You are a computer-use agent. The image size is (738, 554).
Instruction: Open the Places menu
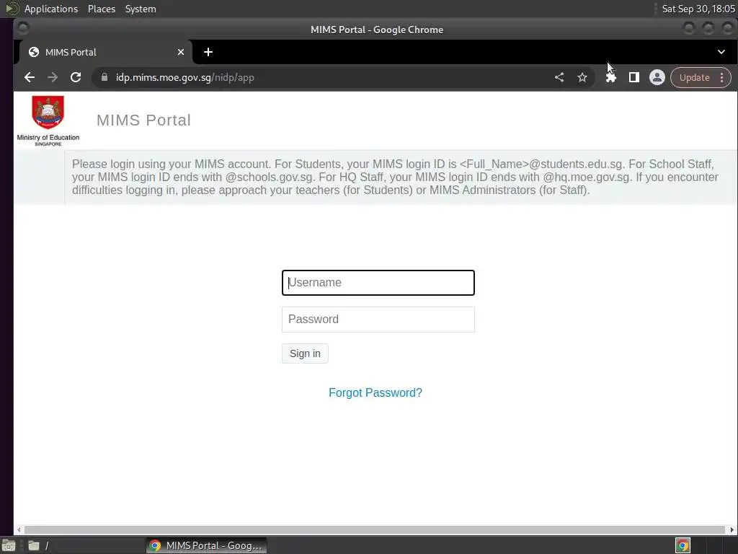(x=102, y=9)
